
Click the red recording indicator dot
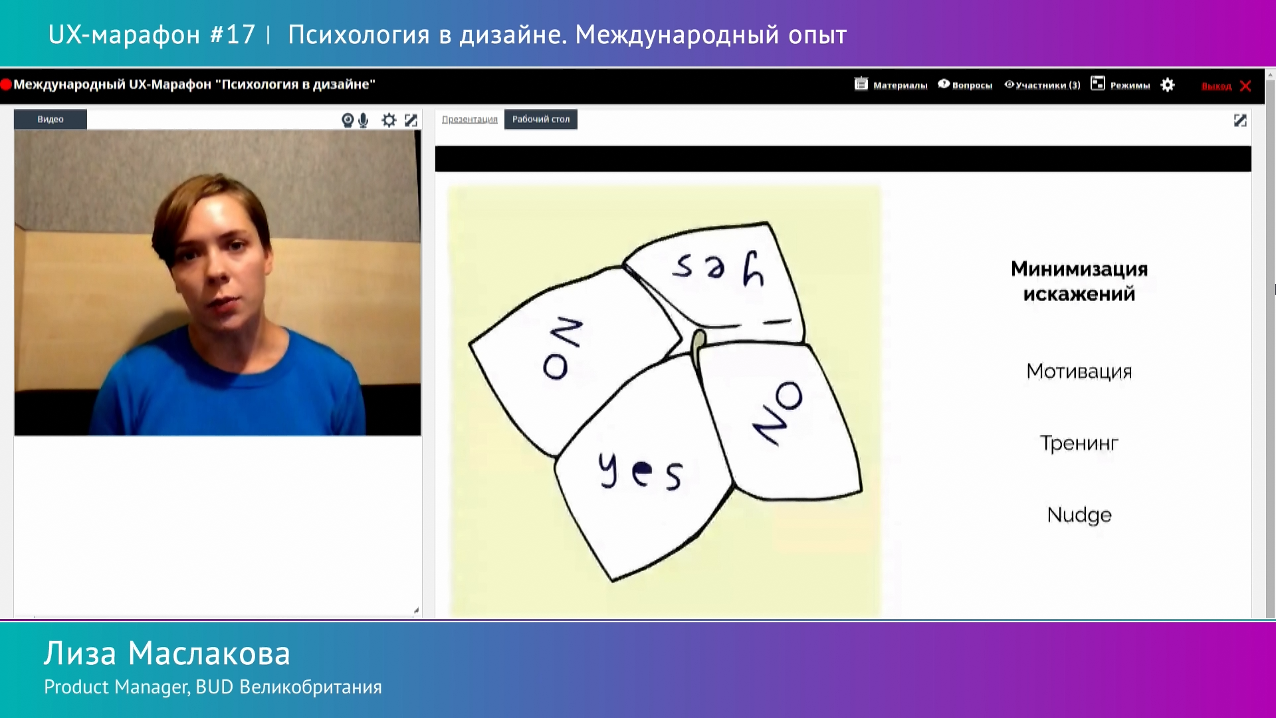[6, 84]
